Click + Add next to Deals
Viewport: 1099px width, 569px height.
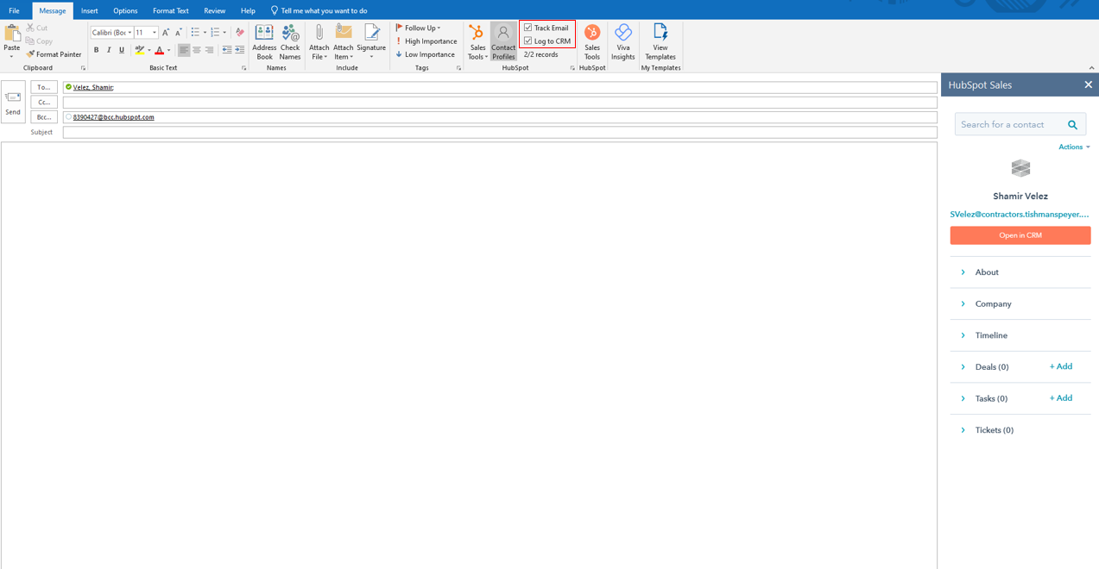click(1060, 366)
